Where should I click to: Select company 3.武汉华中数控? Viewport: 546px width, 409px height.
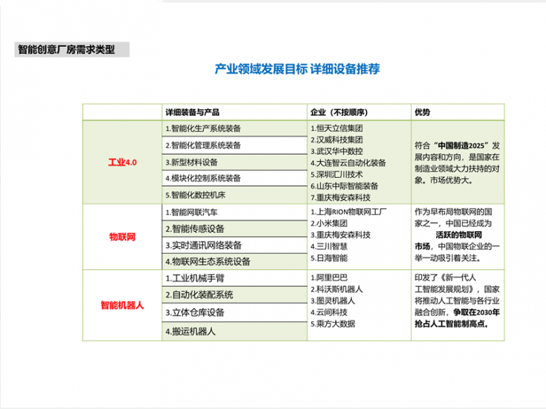[x=336, y=151]
